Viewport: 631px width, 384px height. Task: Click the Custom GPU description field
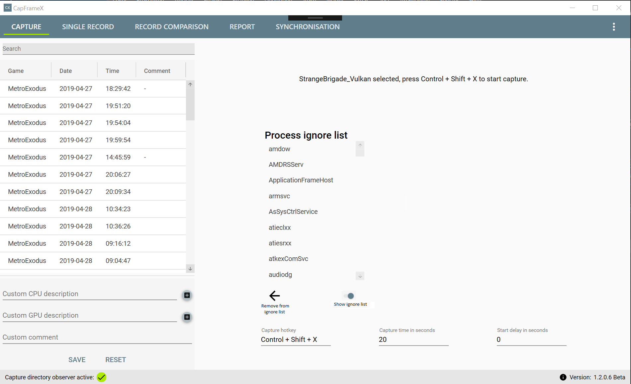(x=90, y=315)
